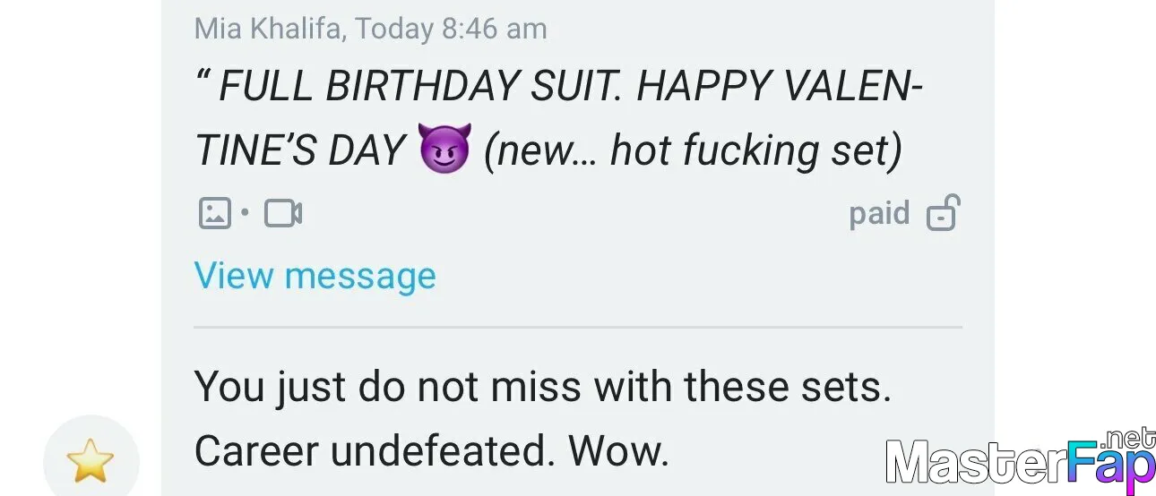Open the View message link

[x=315, y=276]
